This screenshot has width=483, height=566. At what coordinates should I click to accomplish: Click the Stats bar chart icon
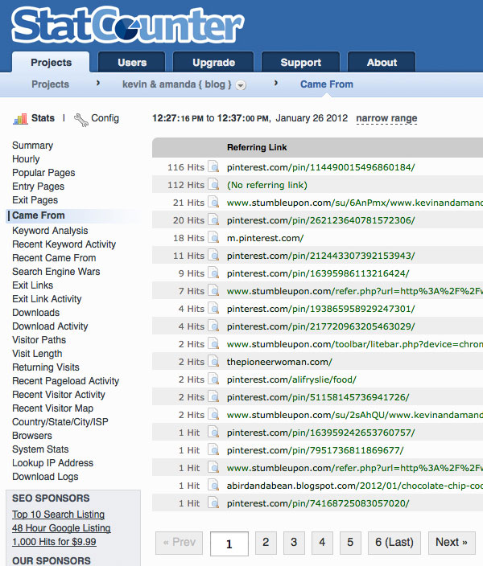tap(20, 118)
